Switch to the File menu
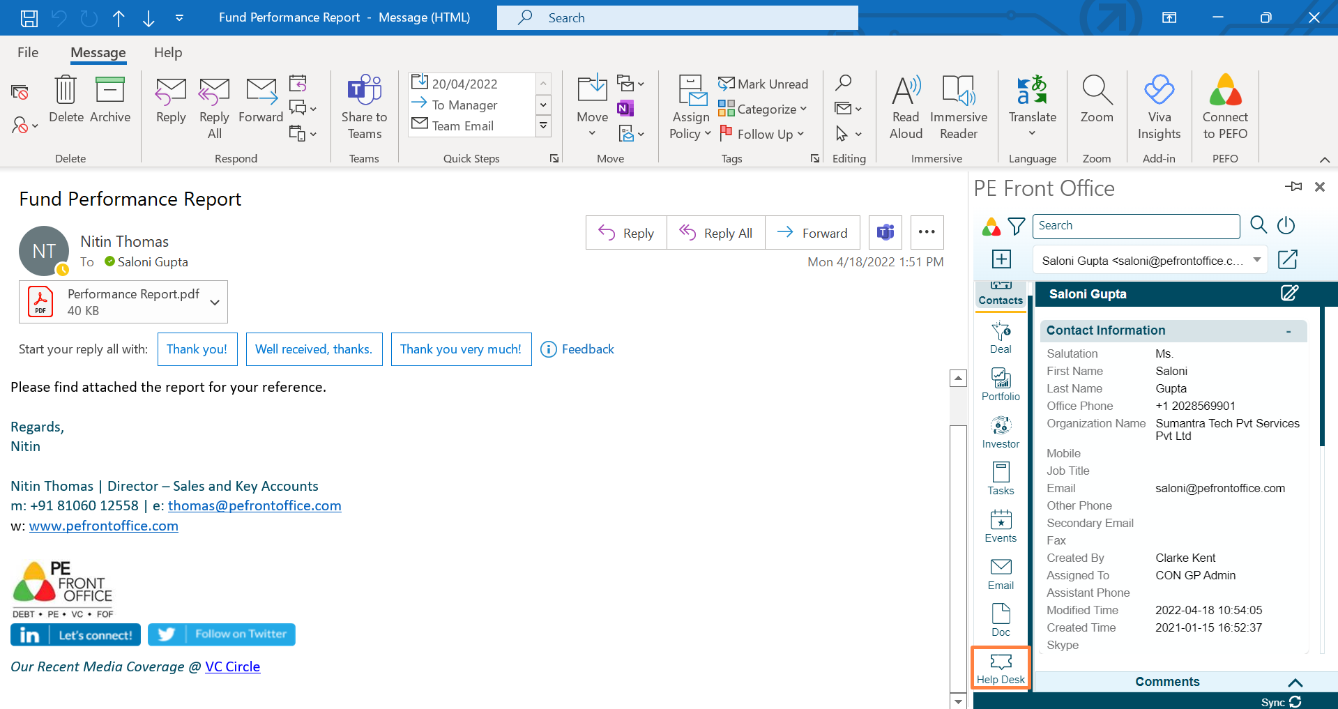The image size is (1338, 709). pyautogui.click(x=27, y=52)
